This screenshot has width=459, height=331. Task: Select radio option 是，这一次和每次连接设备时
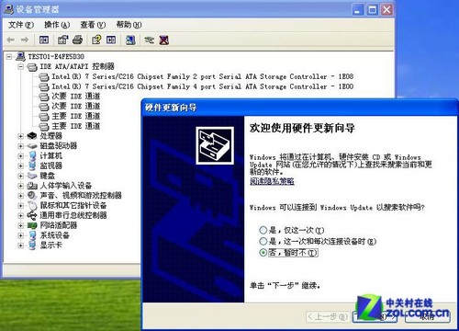(x=263, y=241)
